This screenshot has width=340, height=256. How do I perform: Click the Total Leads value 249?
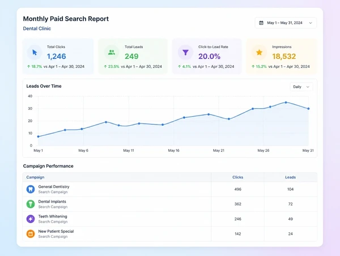click(131, 57)
